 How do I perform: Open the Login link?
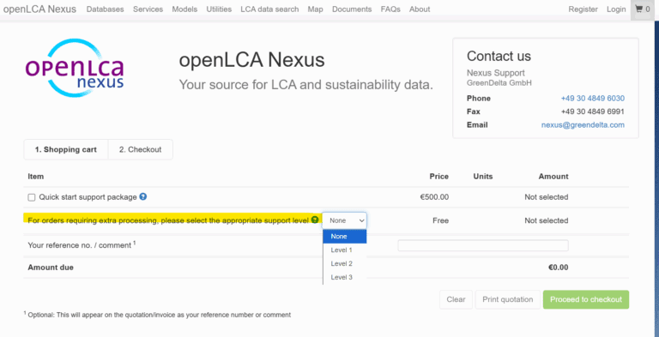(616, 9)
